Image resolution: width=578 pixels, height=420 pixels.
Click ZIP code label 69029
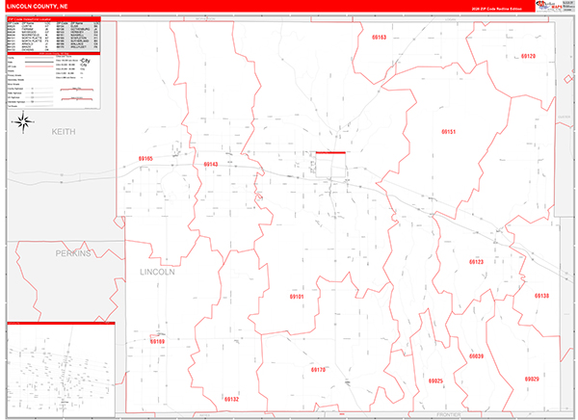(532, 380)
